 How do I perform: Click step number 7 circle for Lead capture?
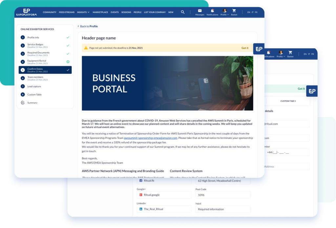[23, 86]
